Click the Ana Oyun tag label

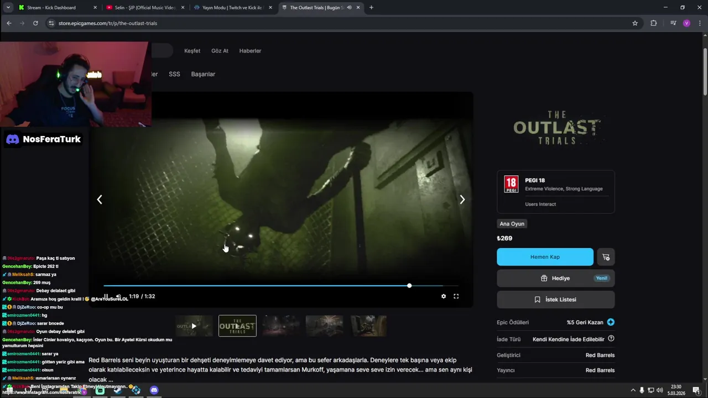512,224
